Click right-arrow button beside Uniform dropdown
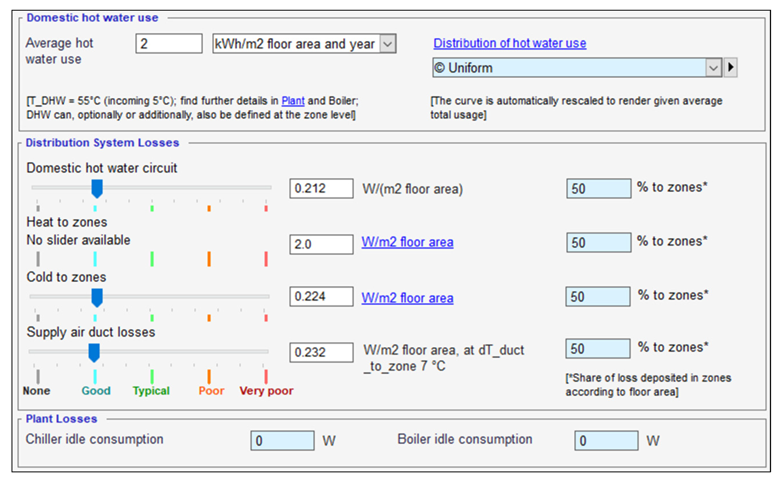The image size is (782, 483). click(x=731, y=67)
